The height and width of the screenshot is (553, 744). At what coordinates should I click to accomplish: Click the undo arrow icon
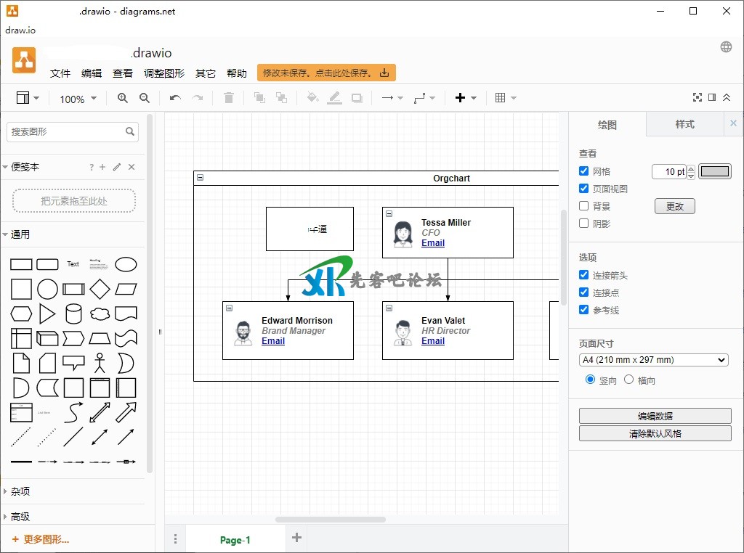(x=175, y=98)
